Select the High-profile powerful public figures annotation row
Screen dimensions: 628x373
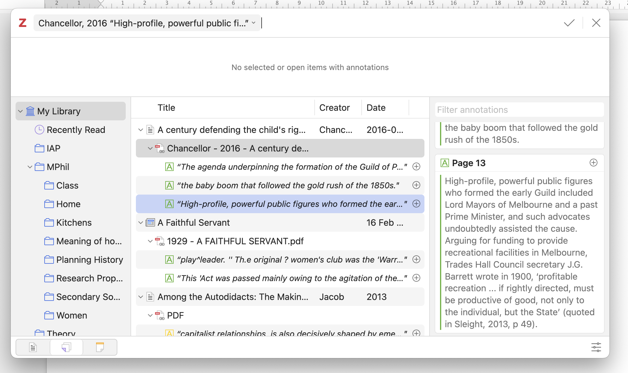(280, 204)
